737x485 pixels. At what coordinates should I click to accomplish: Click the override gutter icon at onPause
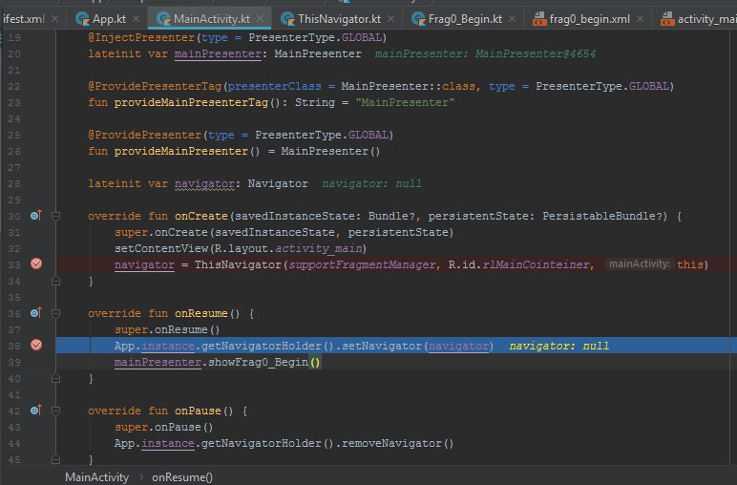(36, 411)
